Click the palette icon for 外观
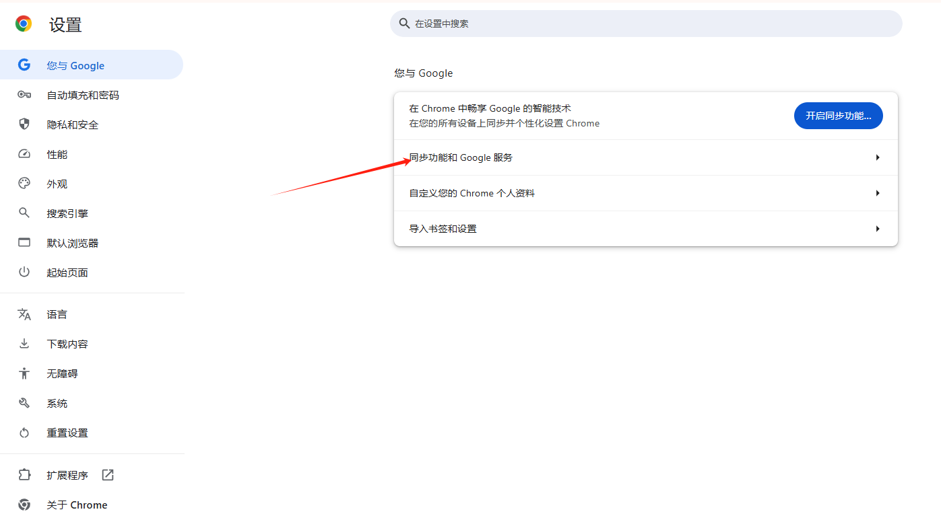 tap(24, 184)
